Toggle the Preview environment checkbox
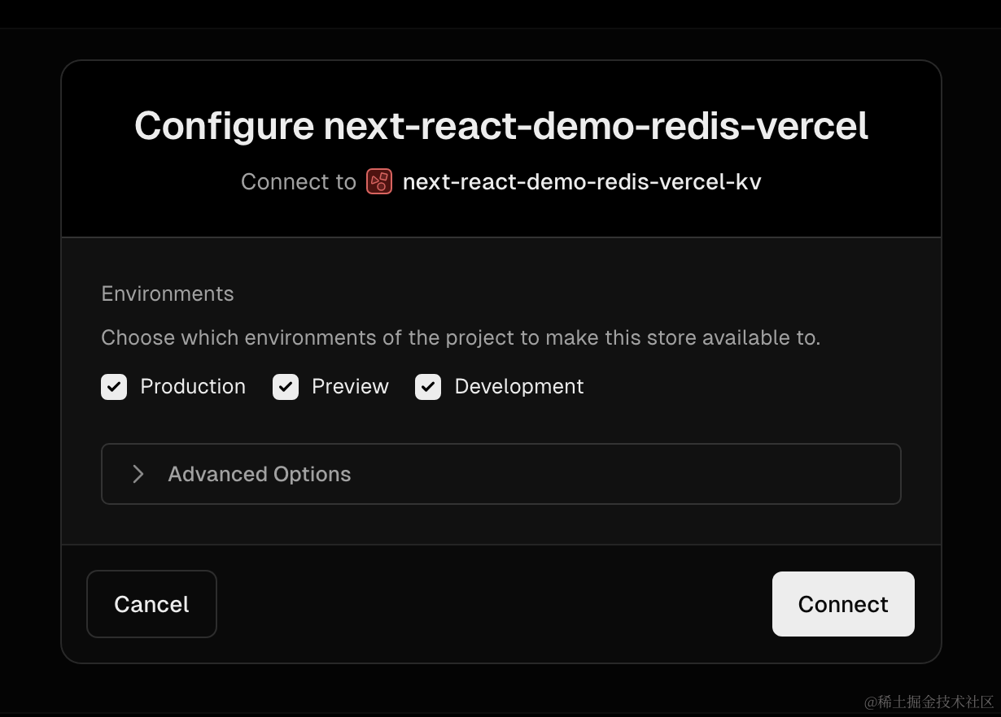Viewport: 1001px width, 717px height. (x=286, y=387)
